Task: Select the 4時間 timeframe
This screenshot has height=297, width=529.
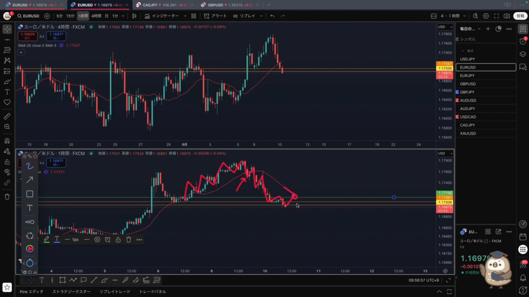Action: [x=96, y=16]
